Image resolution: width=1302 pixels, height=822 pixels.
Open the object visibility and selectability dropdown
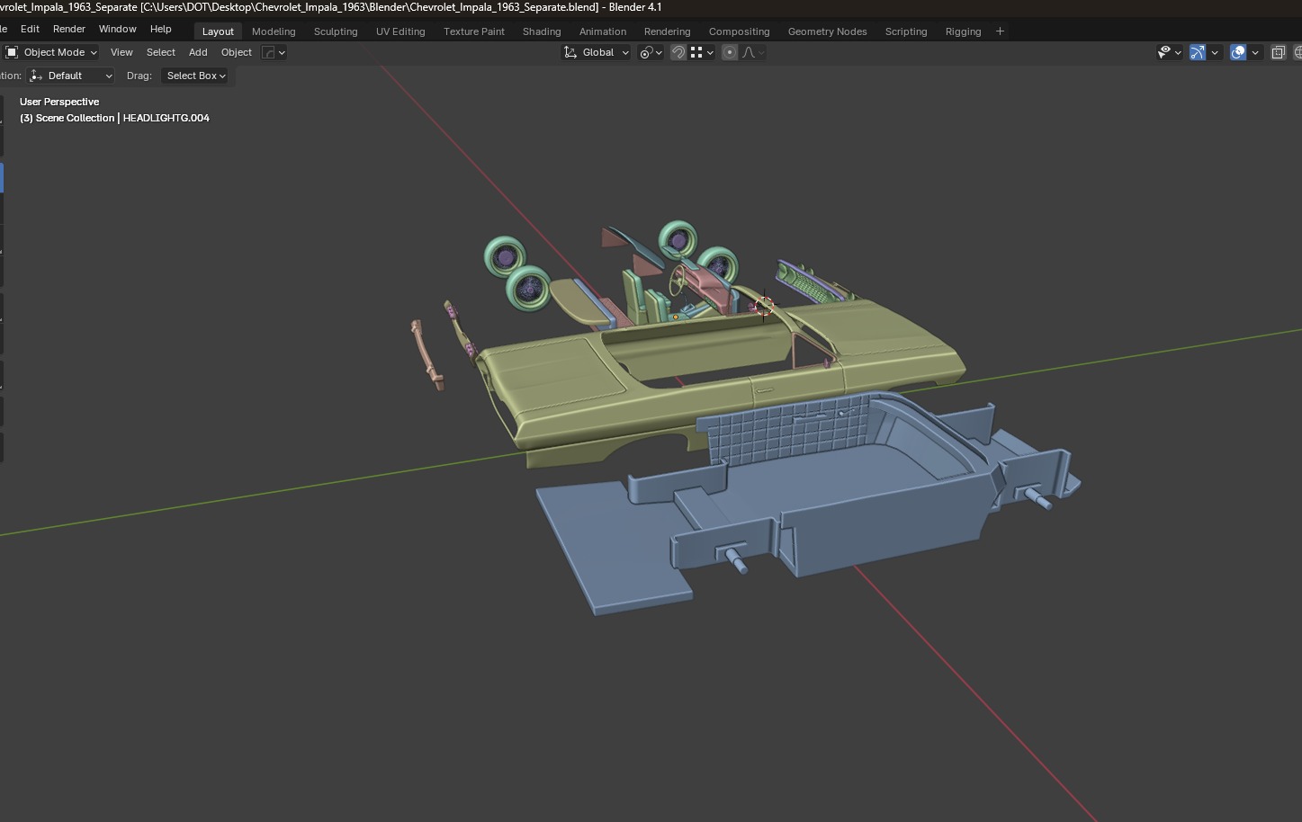[1169, 52]
